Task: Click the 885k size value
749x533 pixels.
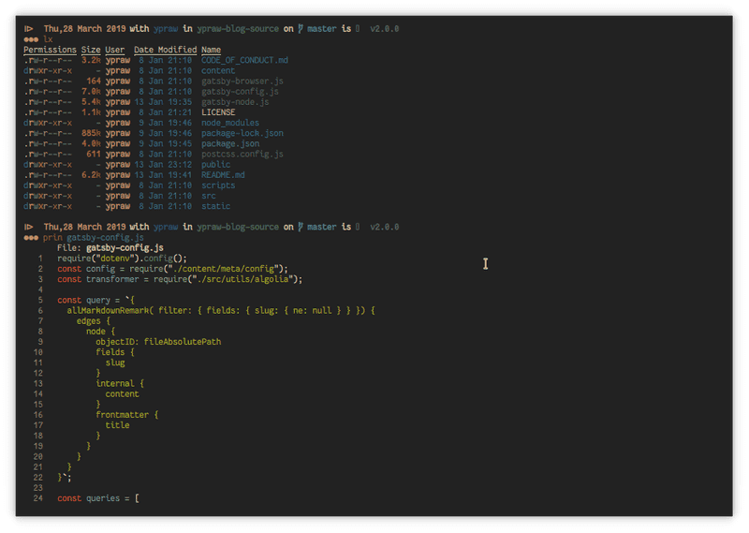Action: coord(91,133)
